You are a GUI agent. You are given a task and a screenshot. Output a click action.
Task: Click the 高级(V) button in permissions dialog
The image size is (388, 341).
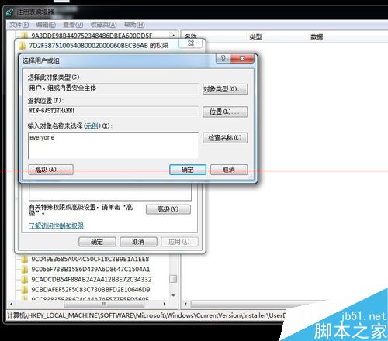pyautogui.click(x=168, y=209)
